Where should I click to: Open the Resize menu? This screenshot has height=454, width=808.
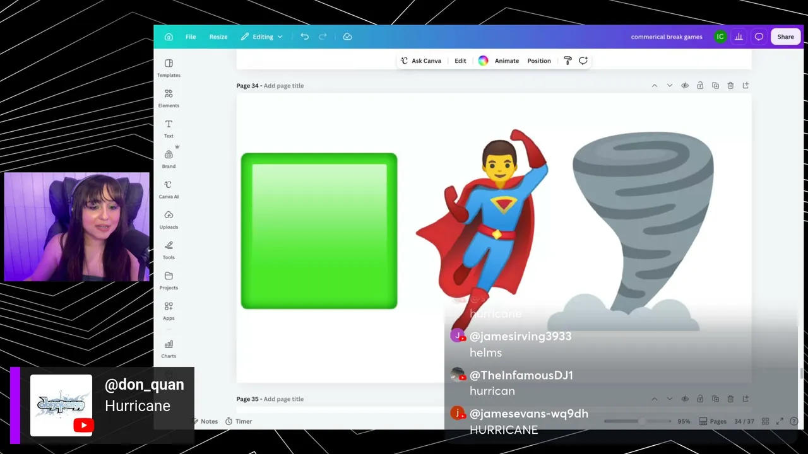click(x=218, y=37)
